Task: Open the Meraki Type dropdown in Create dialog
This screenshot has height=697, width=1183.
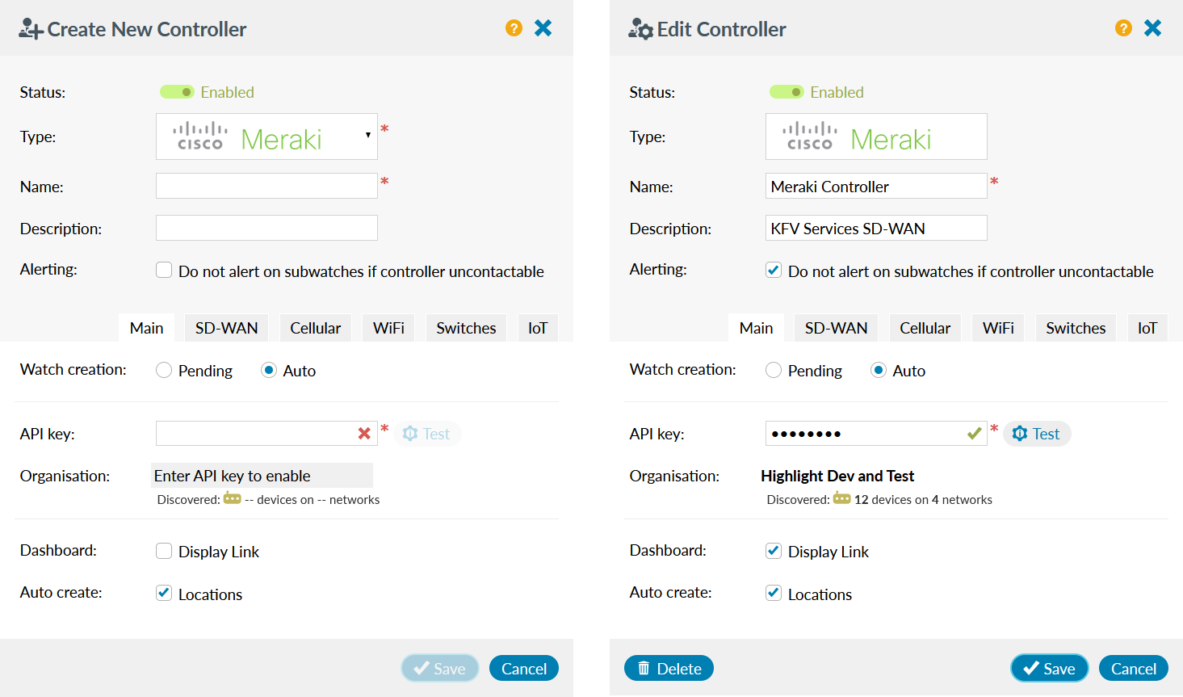Action: click(367, 136)
